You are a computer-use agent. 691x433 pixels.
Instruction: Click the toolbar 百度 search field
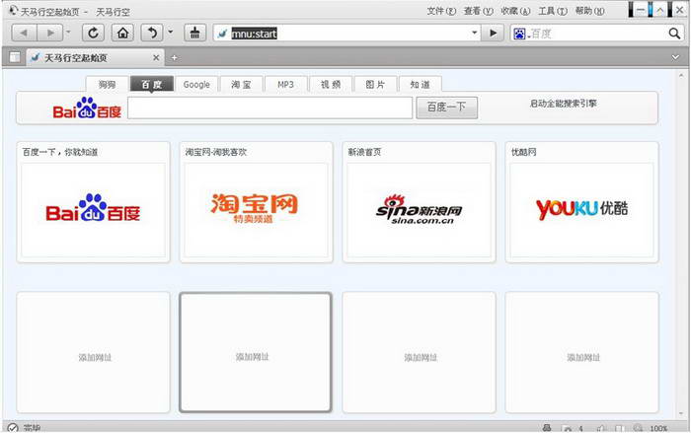tap(597, 34)
